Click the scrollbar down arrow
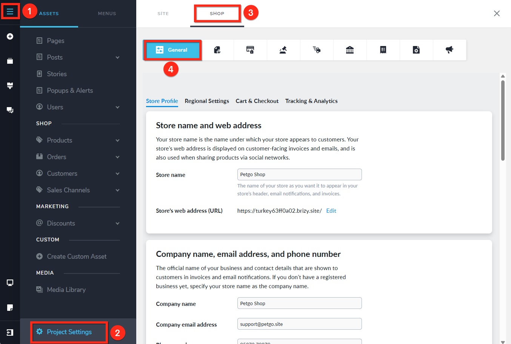 503,342
